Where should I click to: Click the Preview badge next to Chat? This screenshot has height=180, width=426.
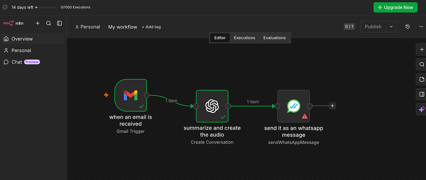point(32,62)
